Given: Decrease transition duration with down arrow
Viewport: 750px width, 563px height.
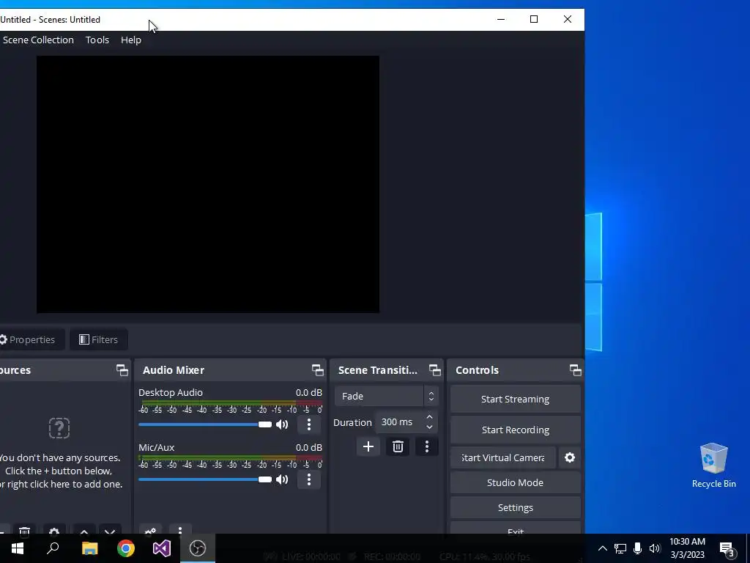Looking at the screenshot, I should coord(429,427).
